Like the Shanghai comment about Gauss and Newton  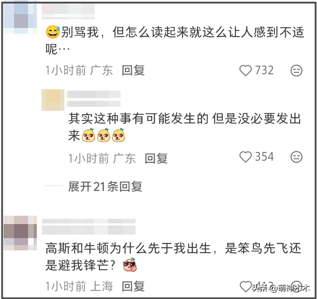(x=246, y=287)
